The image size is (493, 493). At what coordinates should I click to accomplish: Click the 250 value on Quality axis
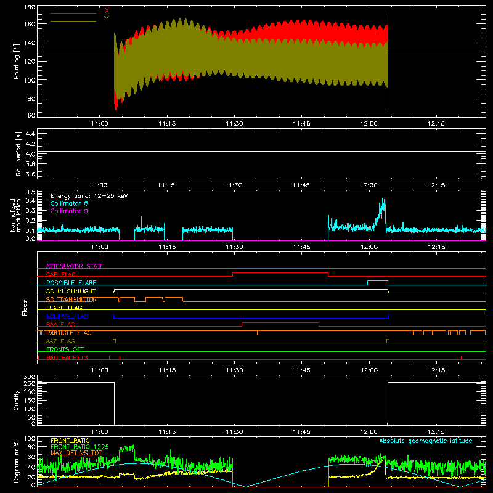click(30, 383)
